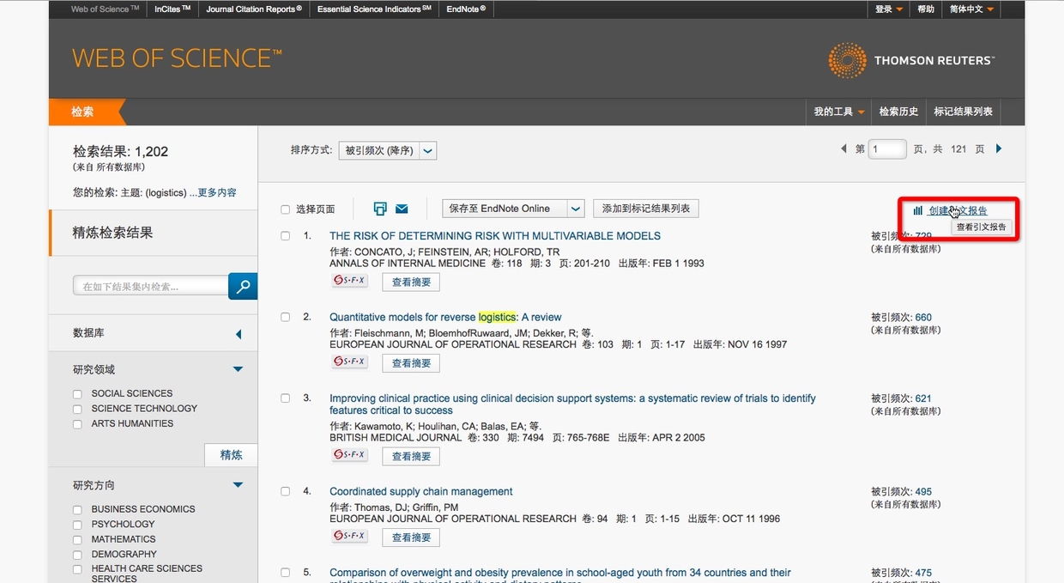Tick the PSYCHOLOGY checkbox
Viewport: 1064px width, 583px height.
78,525
